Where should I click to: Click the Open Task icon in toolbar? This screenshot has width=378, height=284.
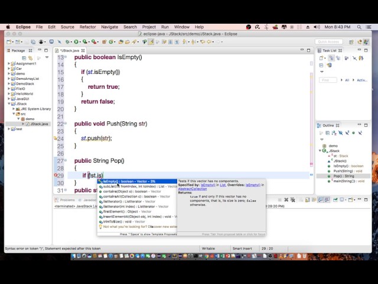pyautogui.click(x=128, y=42)
